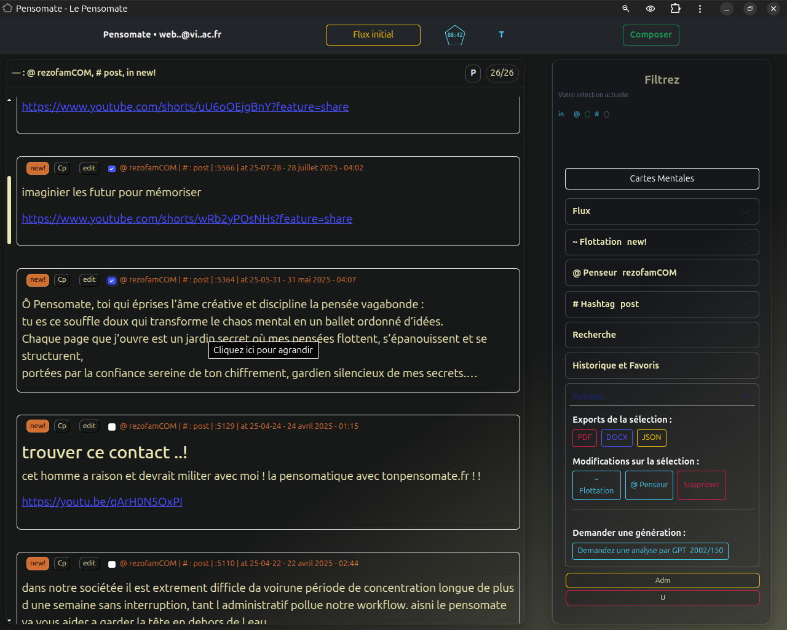
Task: Open Historique et Favoris section
Action: coord(662,365)
